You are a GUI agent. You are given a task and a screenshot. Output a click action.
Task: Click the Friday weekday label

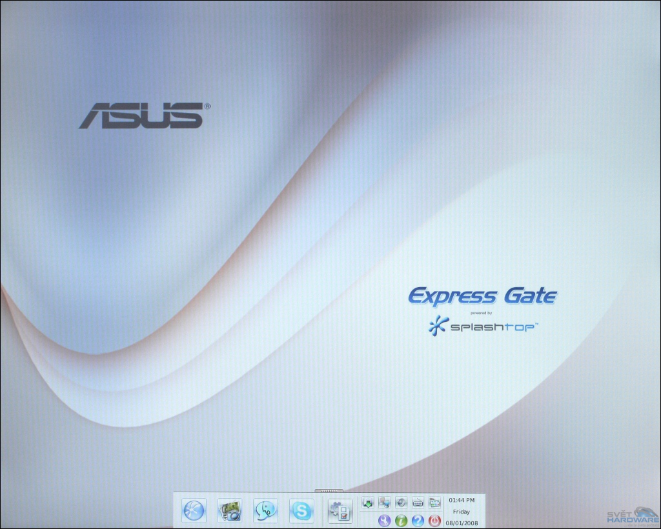point(462,511)
